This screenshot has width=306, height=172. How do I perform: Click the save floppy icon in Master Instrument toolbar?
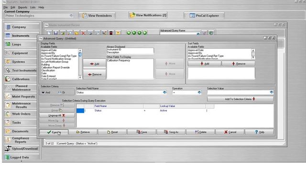pyautogui.click(x=56, y=33)
